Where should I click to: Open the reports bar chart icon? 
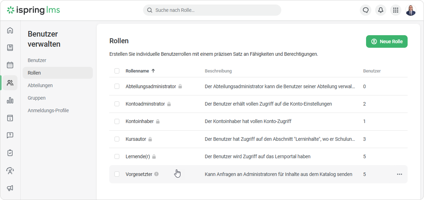tap(10, 100)
